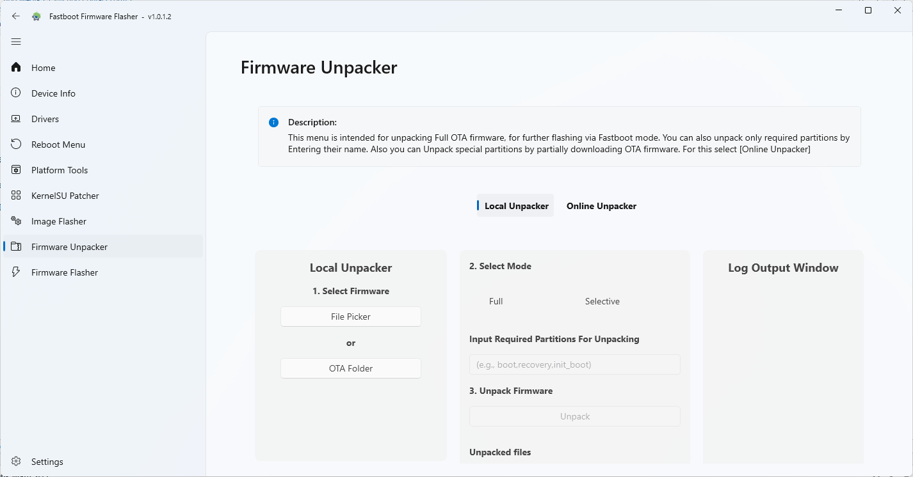
Task: Click the partitions input field
Action: pos(574,364)
